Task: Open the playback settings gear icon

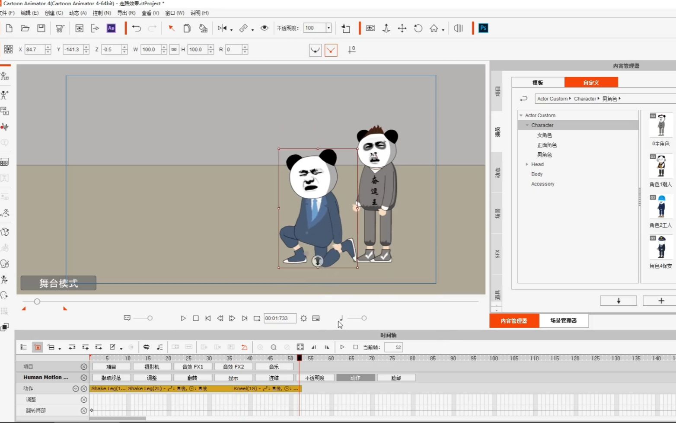Action: [304, 318]
